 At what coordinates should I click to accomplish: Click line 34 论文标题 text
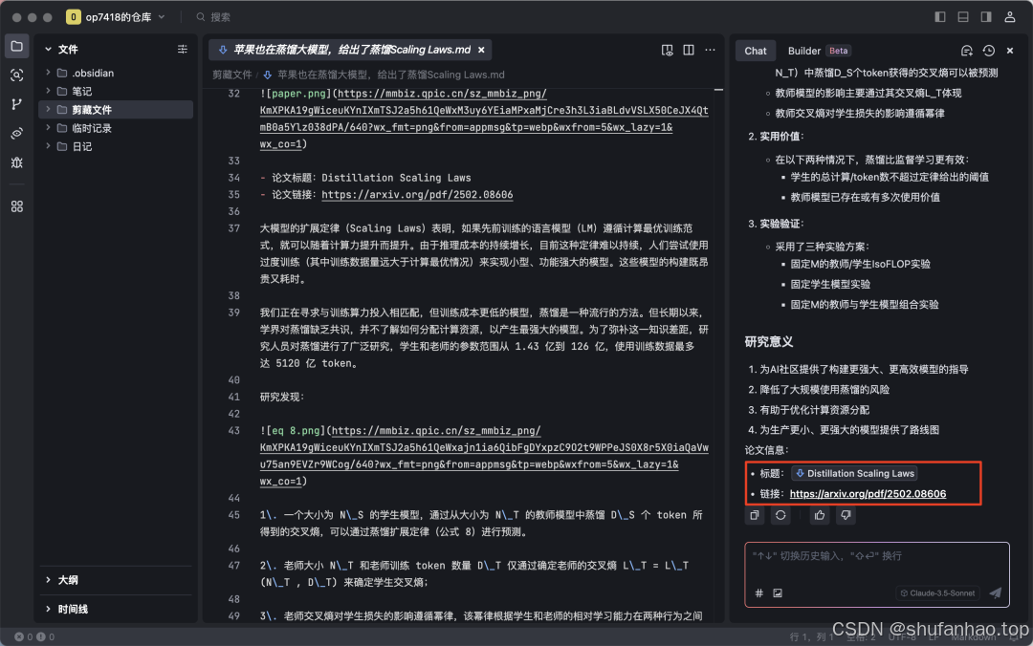[x=371, y=178]
